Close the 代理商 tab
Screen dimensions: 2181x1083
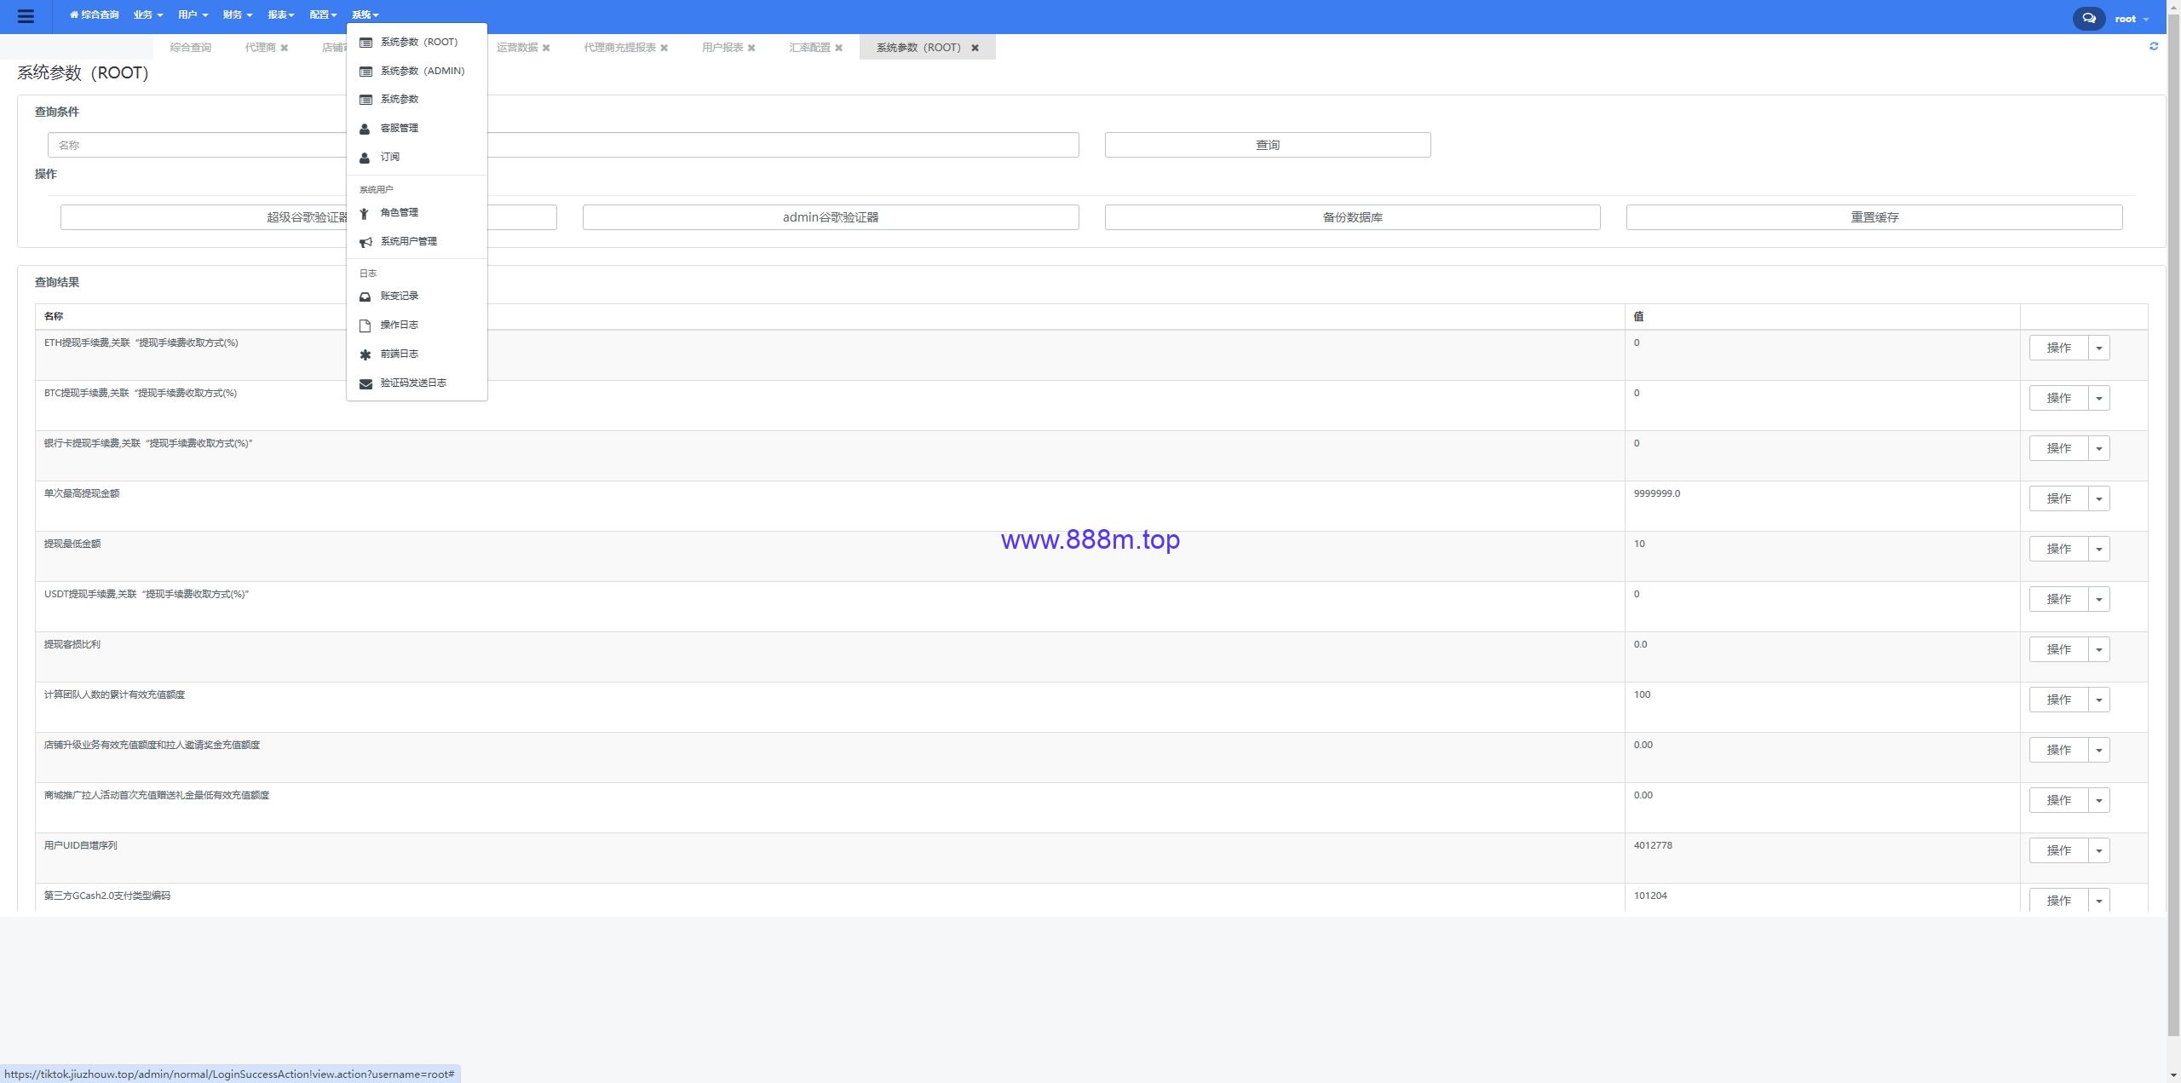(285, 48)
